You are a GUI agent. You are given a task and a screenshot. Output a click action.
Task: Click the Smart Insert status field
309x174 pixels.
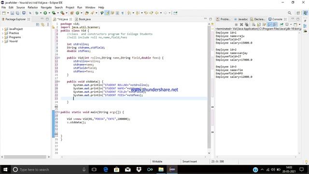[190, 161]
